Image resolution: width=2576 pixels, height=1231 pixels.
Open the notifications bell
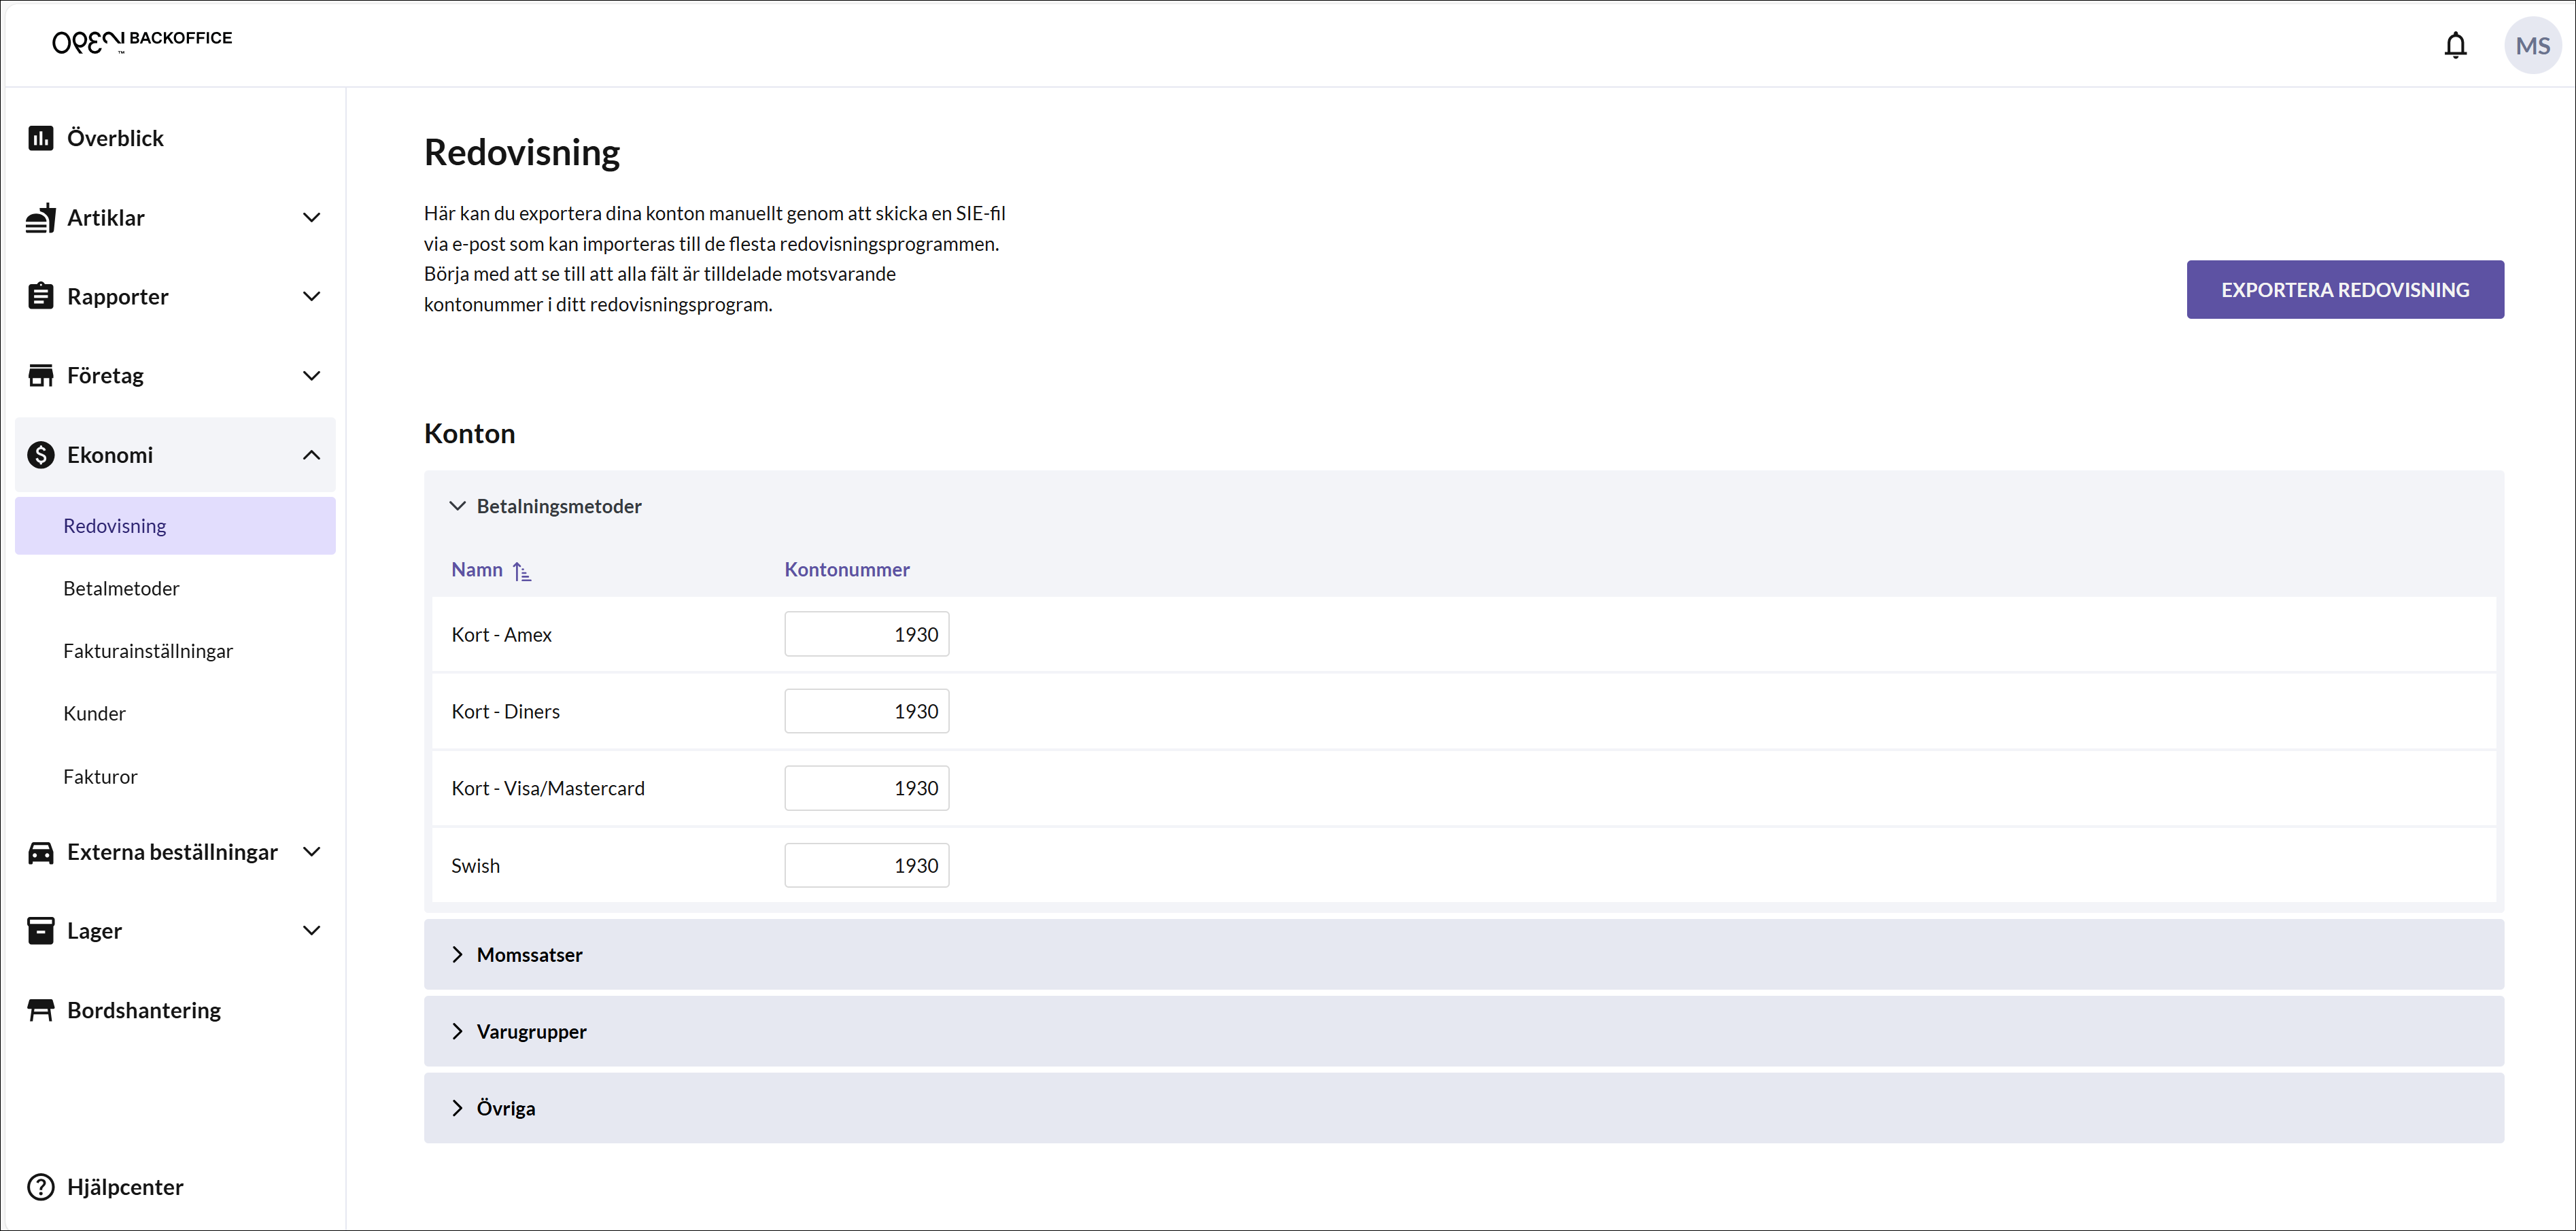(x=2455, y=45)
